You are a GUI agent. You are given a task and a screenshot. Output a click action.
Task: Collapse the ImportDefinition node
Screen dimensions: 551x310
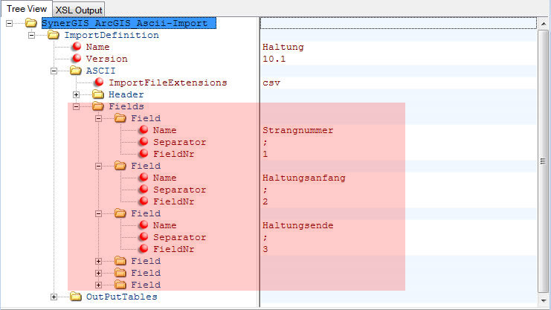31,35
